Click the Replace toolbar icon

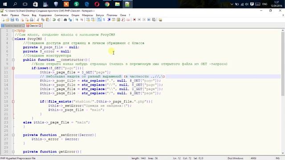coord(70,20)
